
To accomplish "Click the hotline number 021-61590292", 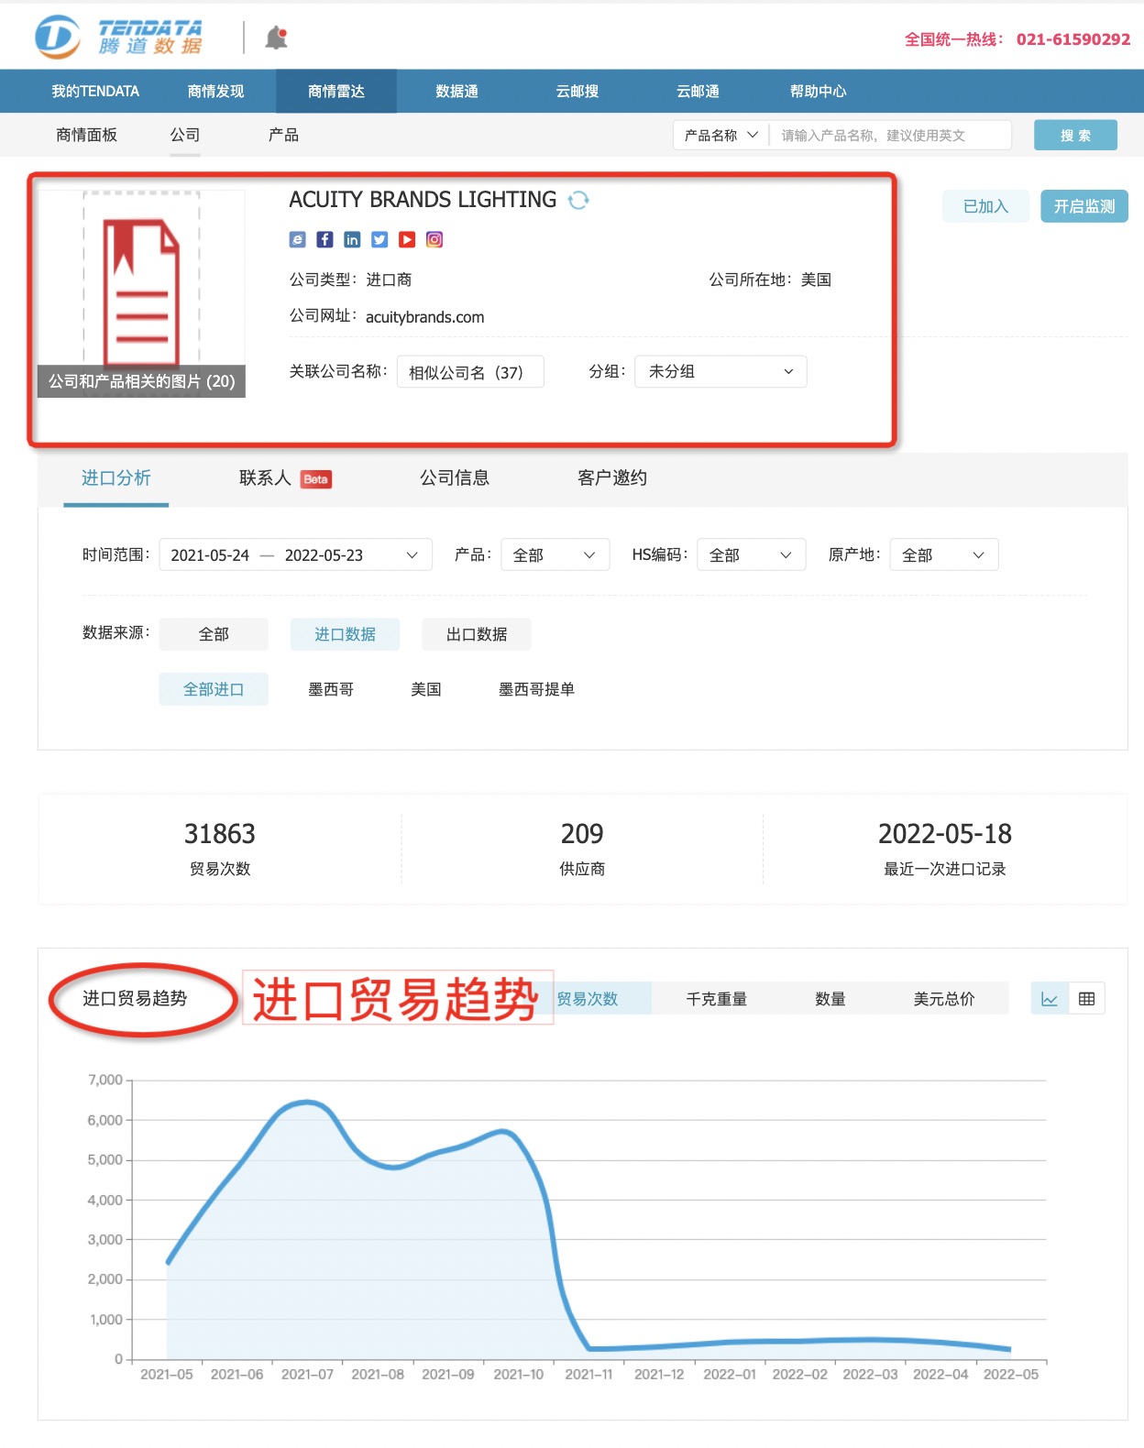I will pos(1073,39).
